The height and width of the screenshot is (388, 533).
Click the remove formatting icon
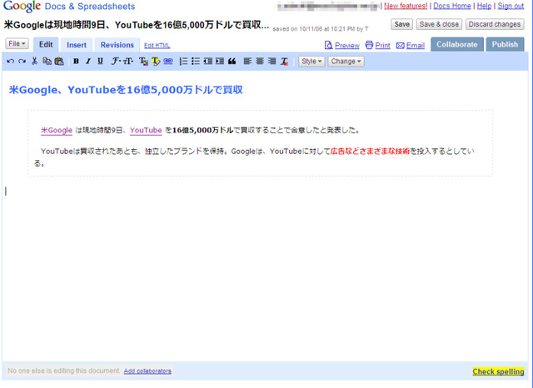pyautogui.click(x=284, y=61)
